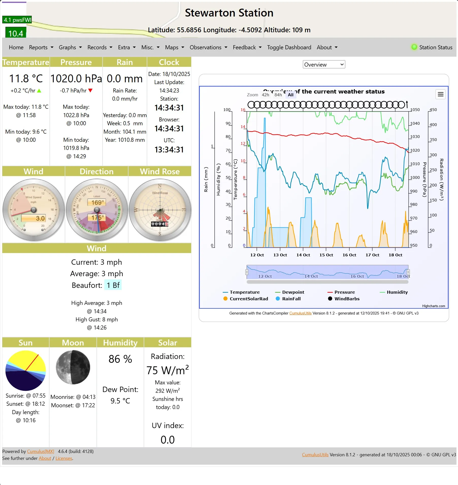
Task: Click the Wind Rose gauge
Action: pyautogui.click(x=160, y=210)
